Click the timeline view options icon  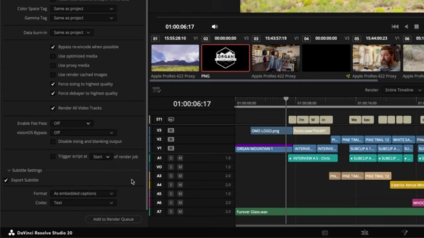pos(156,90)
